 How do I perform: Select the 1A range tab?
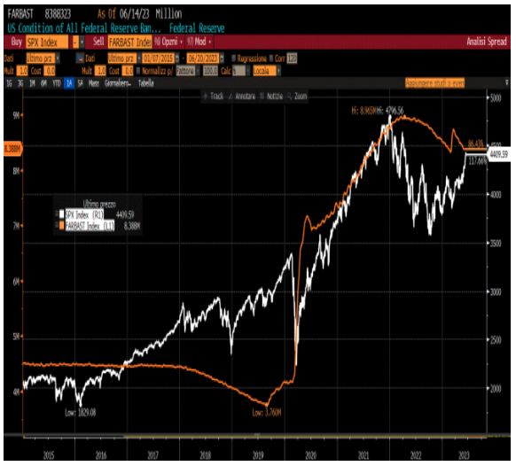pos(69,83)
